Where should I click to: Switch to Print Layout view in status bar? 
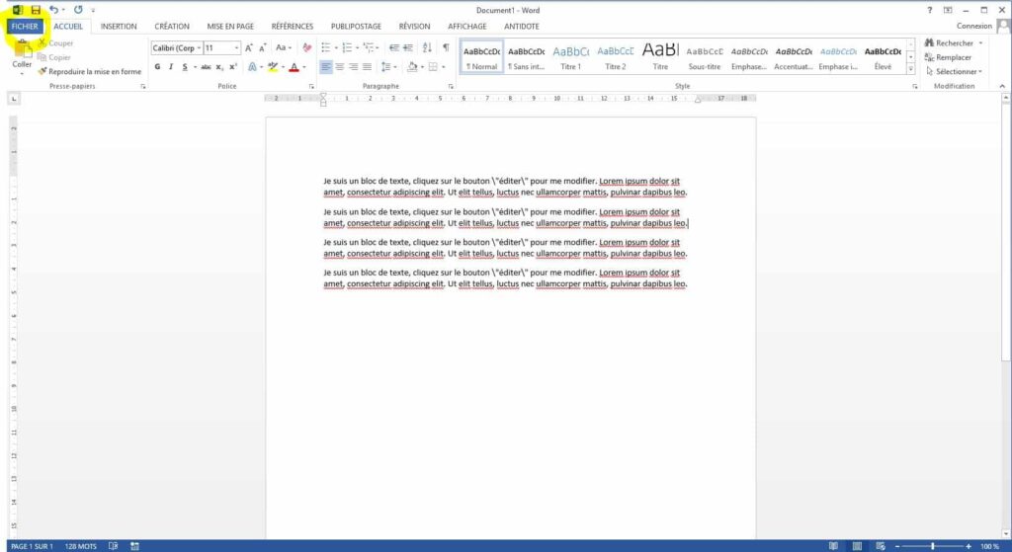(x=857, y=546)
